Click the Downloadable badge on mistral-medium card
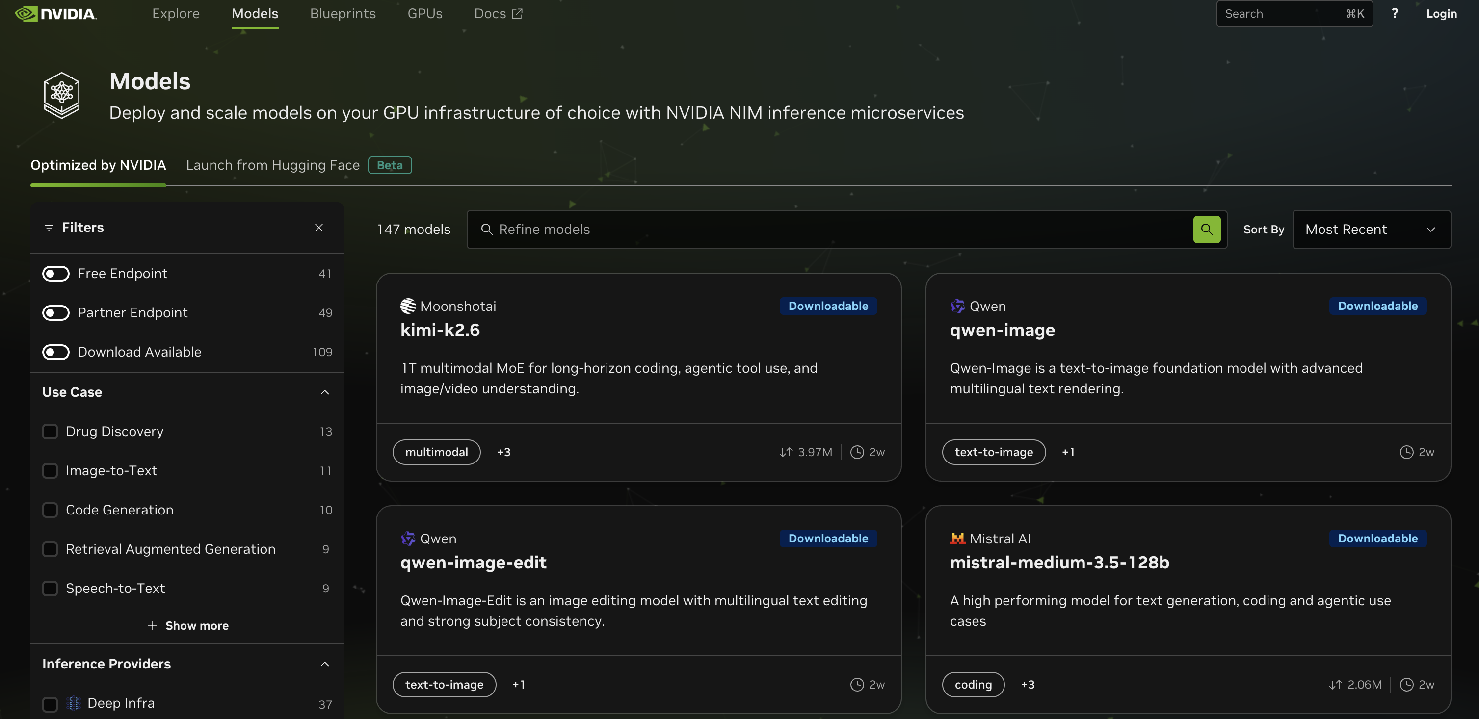 coord(1377,539)
